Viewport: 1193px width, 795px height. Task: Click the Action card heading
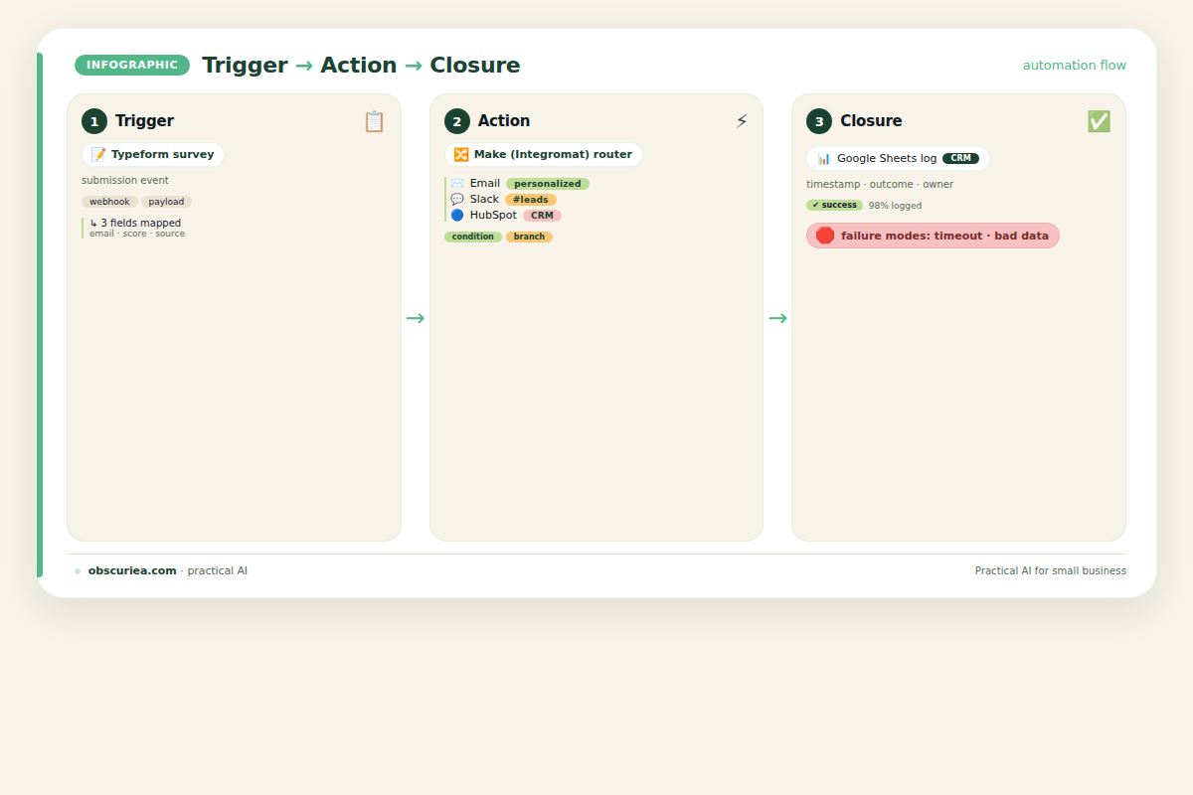504,121
